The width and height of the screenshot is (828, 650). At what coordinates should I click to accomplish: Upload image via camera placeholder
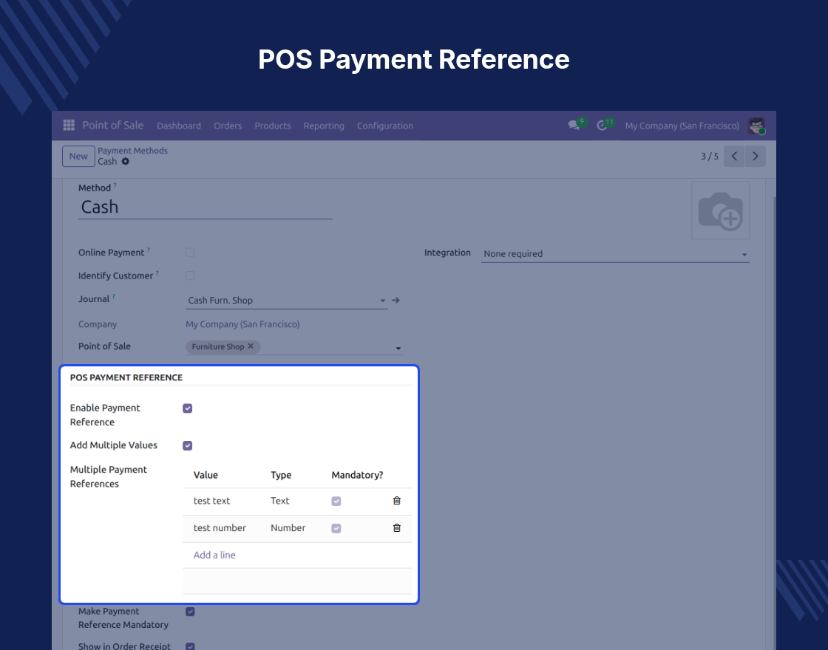tap(720, 211)
